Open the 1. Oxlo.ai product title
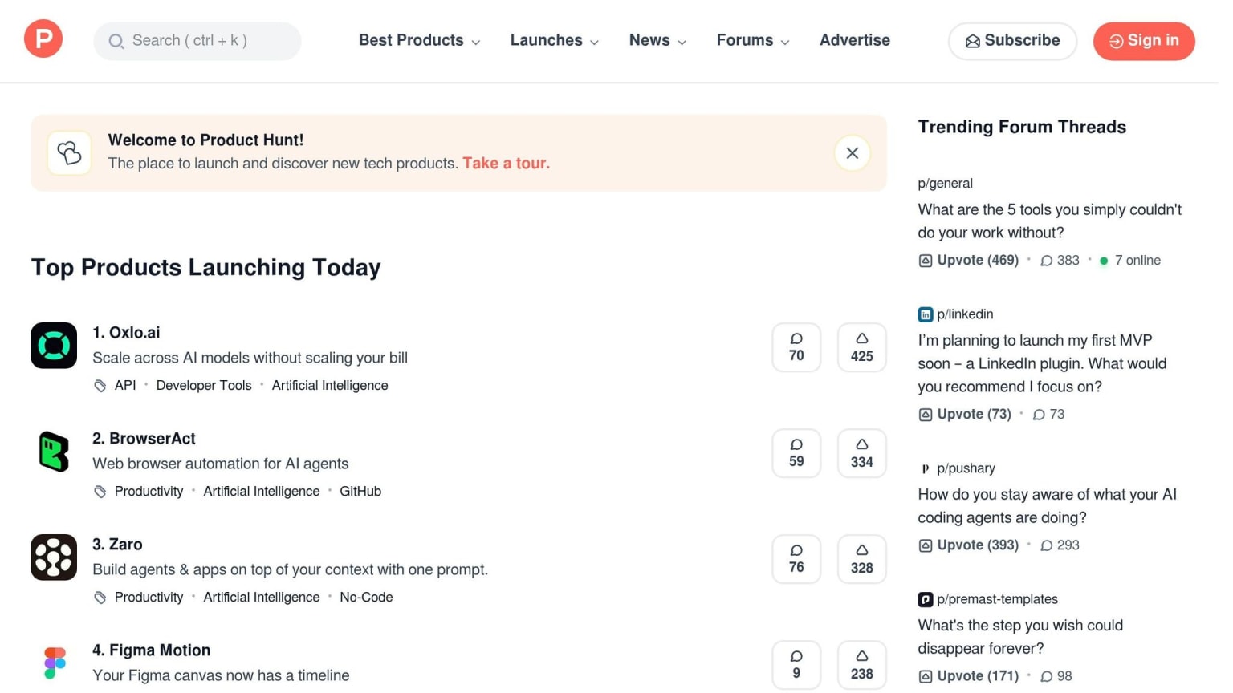Image resolution: width=1233 pixels, height=693 pixels. [126, 332]
